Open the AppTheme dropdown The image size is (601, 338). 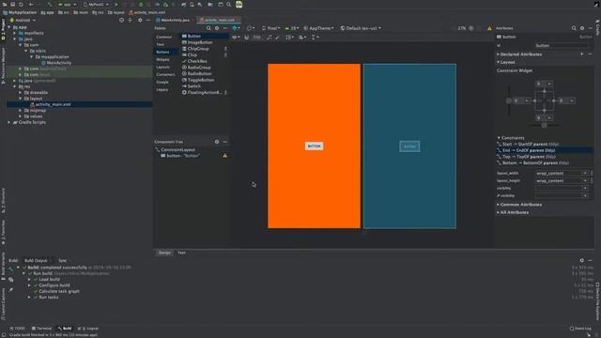(x=318, y=28)
